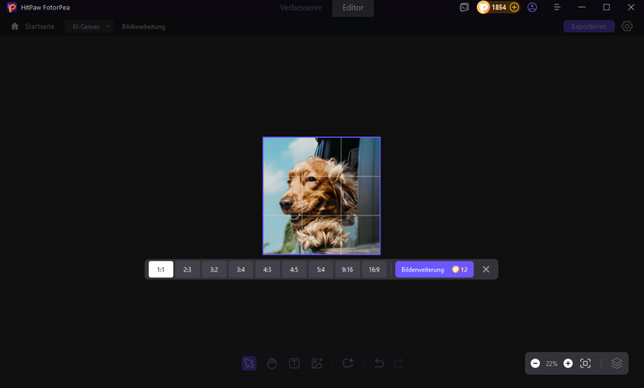Open the AI image generation tool
The width and height of the screenshot is (644, 388).
pos(317,363)
